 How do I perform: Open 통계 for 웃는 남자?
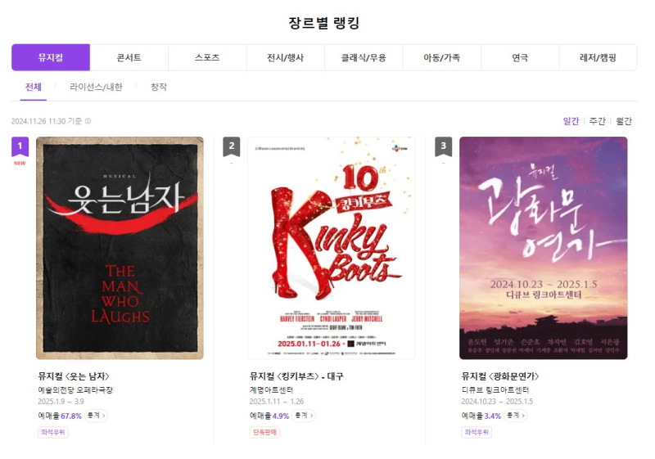tap(96, 416)
